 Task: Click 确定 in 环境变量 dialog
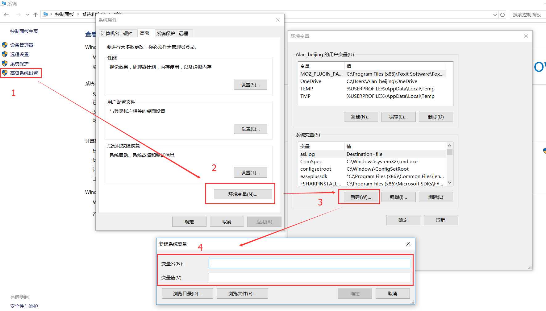click(x=403, y=220)
